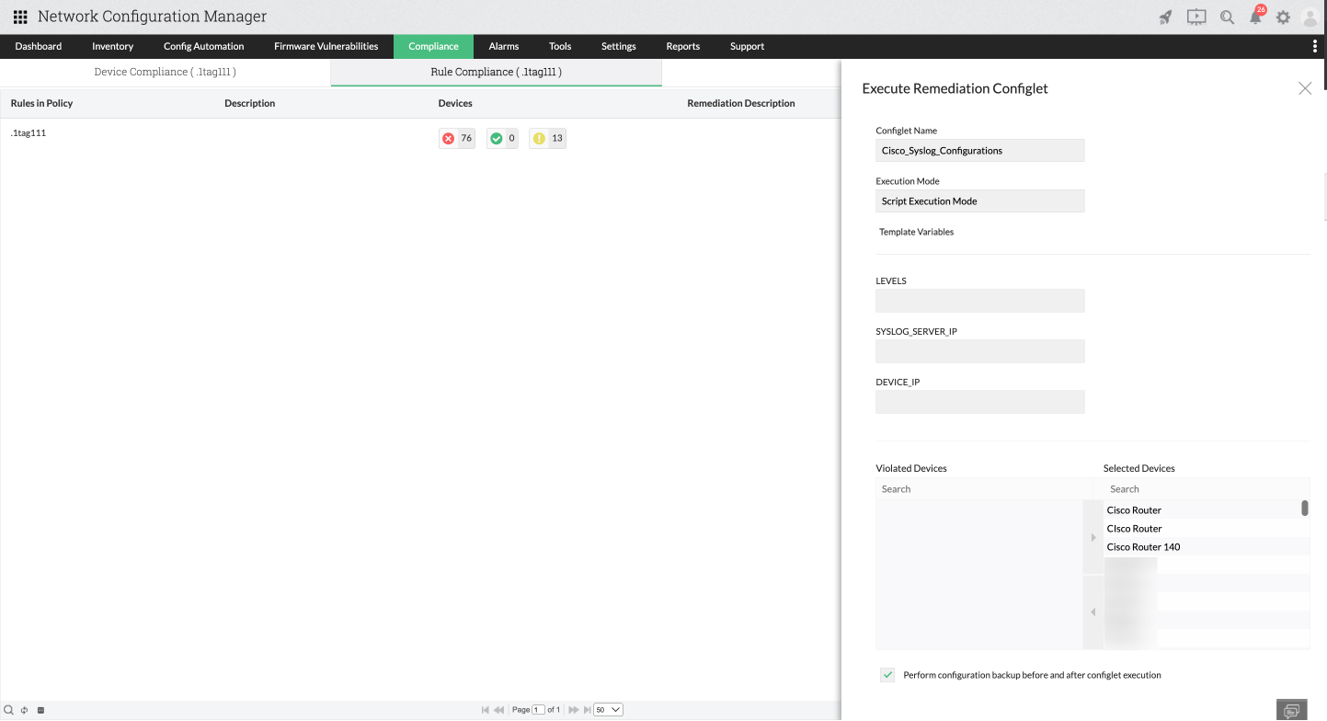Open the Firmware Vulnerabilities menu
This screenshot has width=1327, height=721.
pos(326,46)
